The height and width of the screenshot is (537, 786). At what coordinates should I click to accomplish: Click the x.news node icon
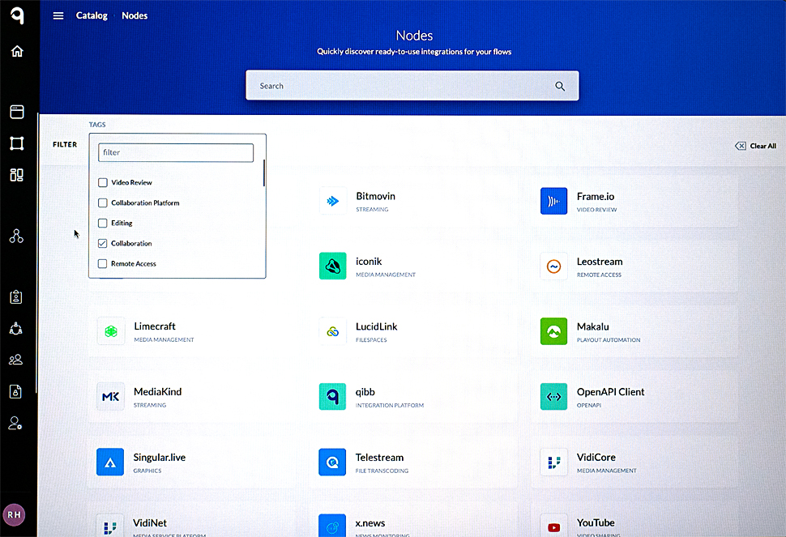pos(332,526)
